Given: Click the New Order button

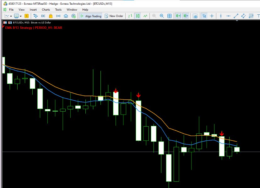Looking at the screenshot, I should click(x=114, y=16).
